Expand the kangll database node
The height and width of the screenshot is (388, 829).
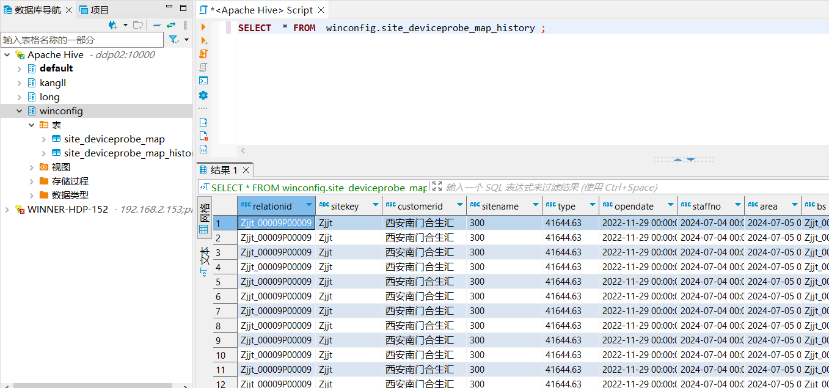click(20, 83)
